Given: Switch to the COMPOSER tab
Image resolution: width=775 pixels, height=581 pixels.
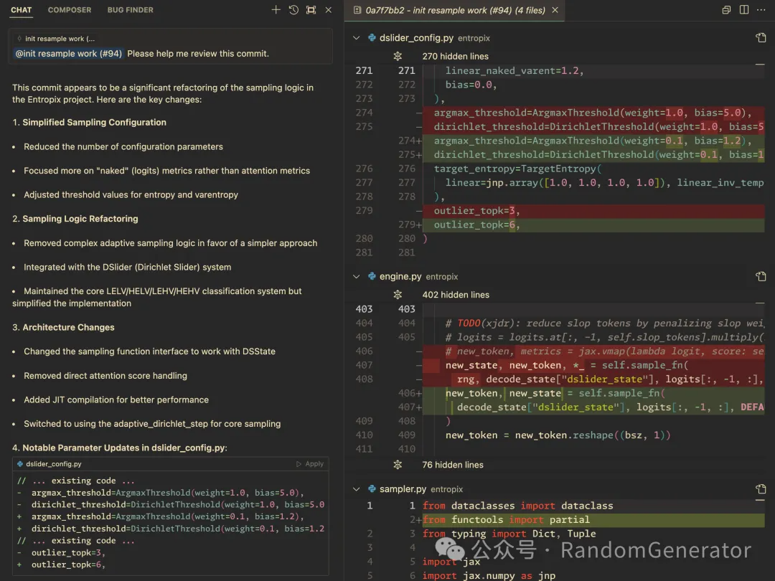Looking at the screenshot, I should (70, 10).
